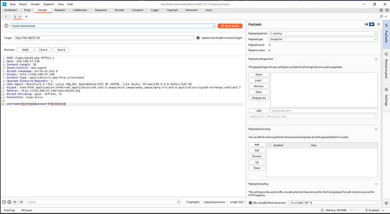Open the Extensions tab
390x214 pixels.
tap(192, 10)
